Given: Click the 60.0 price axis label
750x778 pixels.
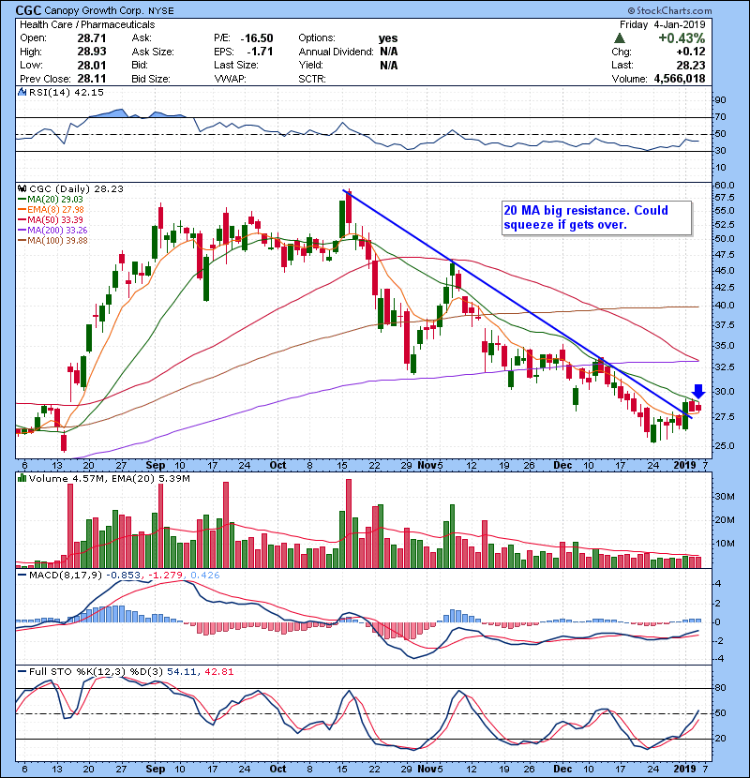Looking at the screenshot, I should (x=724, y=185).
